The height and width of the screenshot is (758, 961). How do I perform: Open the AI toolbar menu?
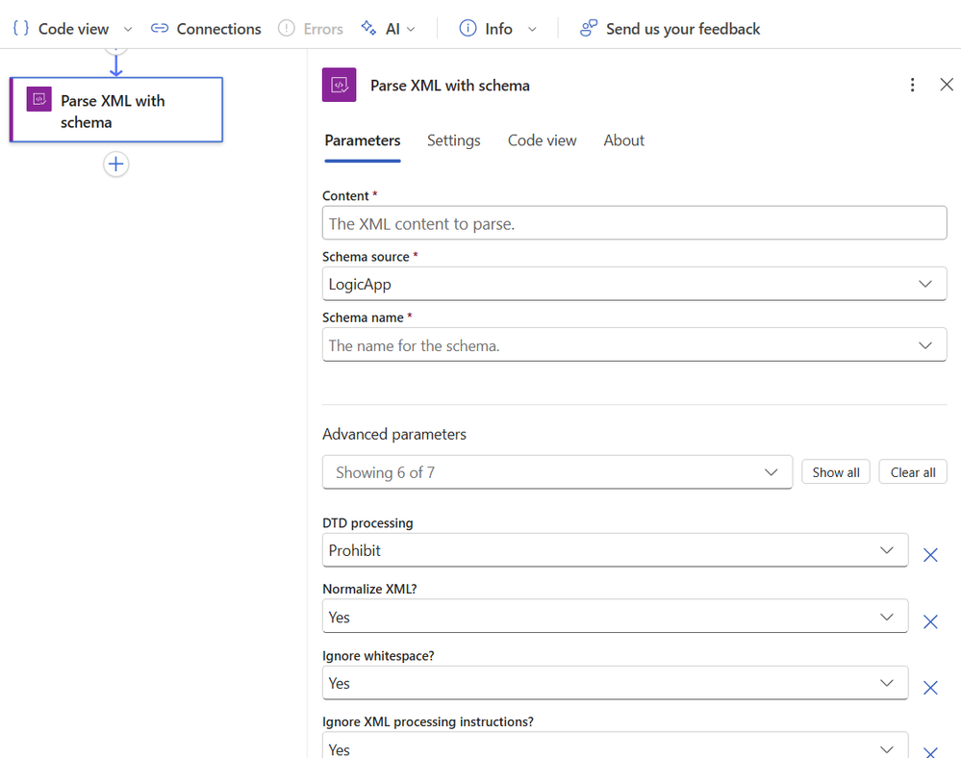[388, 29]
